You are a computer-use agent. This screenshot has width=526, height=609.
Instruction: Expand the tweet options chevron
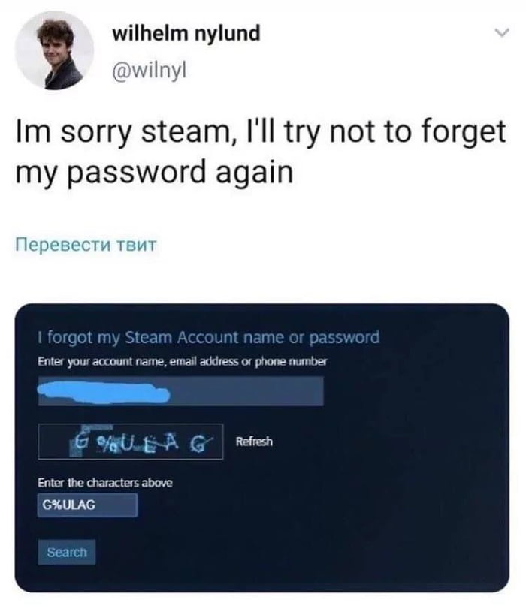click(x=502, y=32)
